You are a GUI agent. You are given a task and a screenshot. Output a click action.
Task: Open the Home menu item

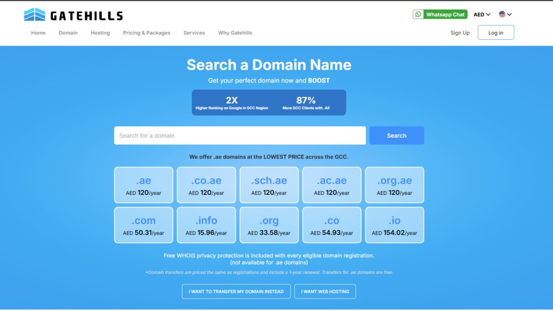pos(38,33)
